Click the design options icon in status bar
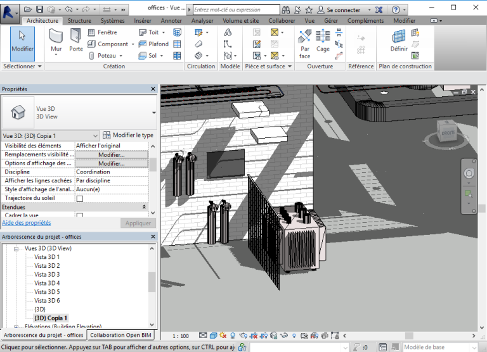 pos(382,347)
